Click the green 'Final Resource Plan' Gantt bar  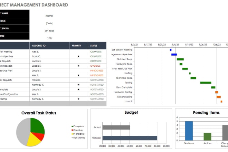(x=185, y=69)
